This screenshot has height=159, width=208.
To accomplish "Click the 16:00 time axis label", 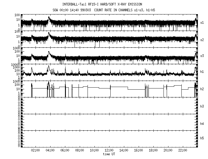I will (x=139, y=151).
